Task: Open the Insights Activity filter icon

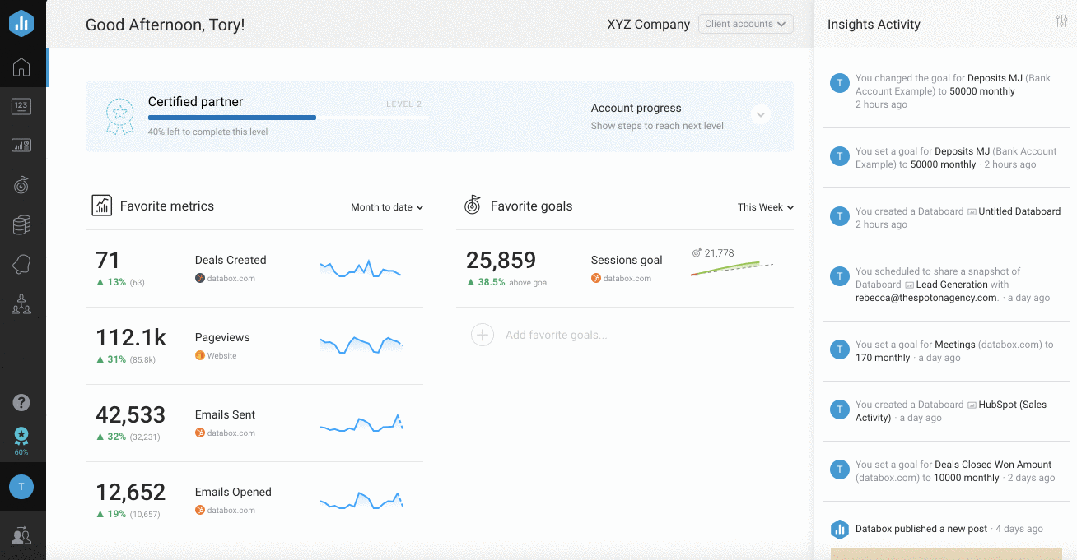Action: click(x=1061, y=21)
